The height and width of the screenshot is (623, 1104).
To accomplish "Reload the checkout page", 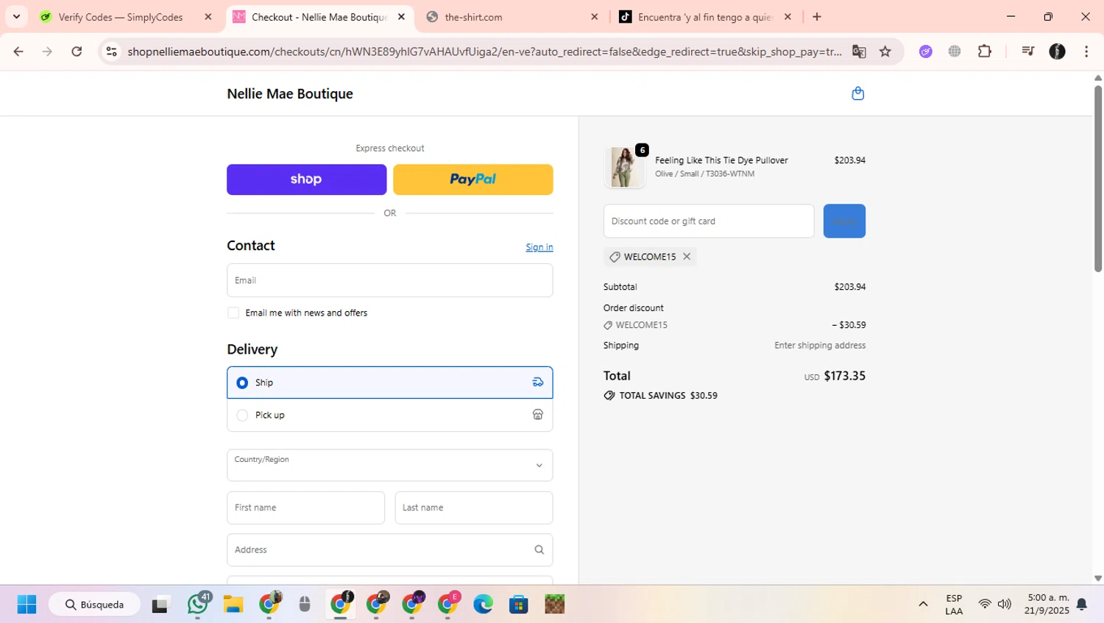I will (x=77, y=51).
